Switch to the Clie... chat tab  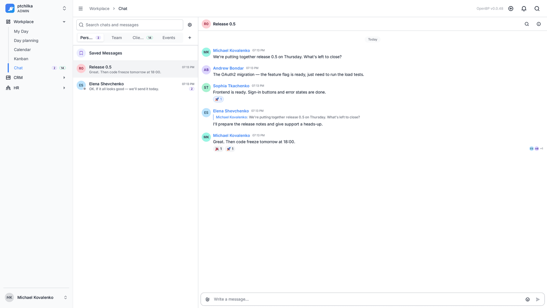[x=143, y=38]
